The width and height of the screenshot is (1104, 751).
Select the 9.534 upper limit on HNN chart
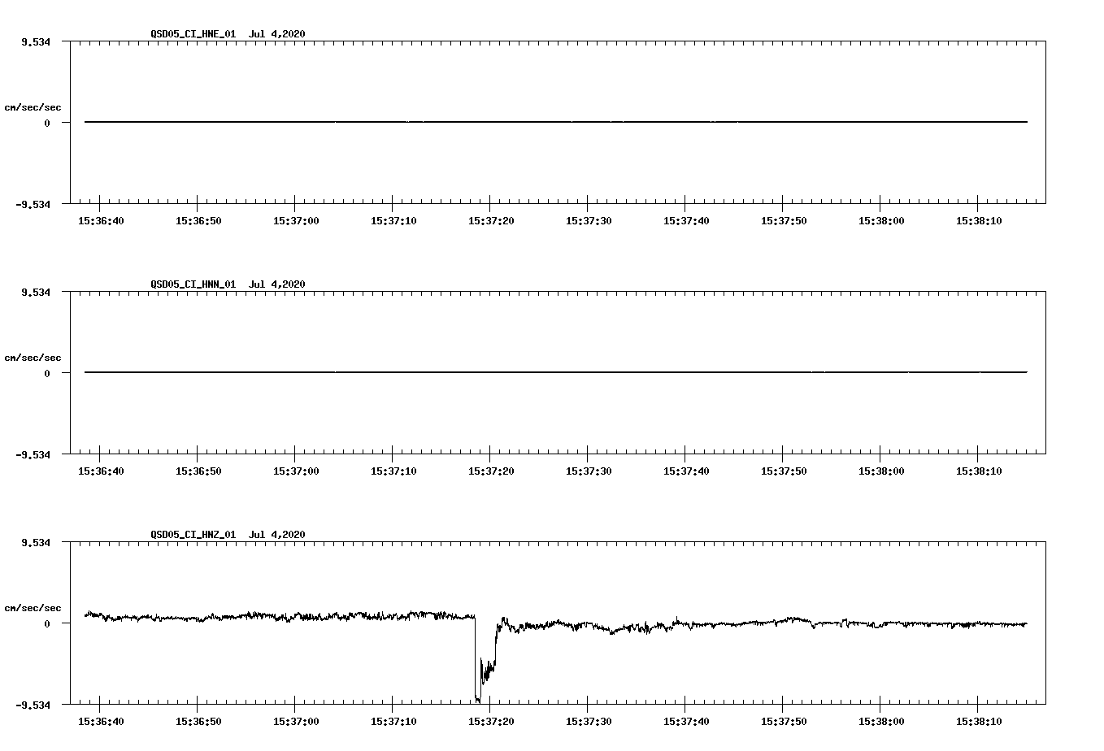pyautogui.click(x=36, y=293)
